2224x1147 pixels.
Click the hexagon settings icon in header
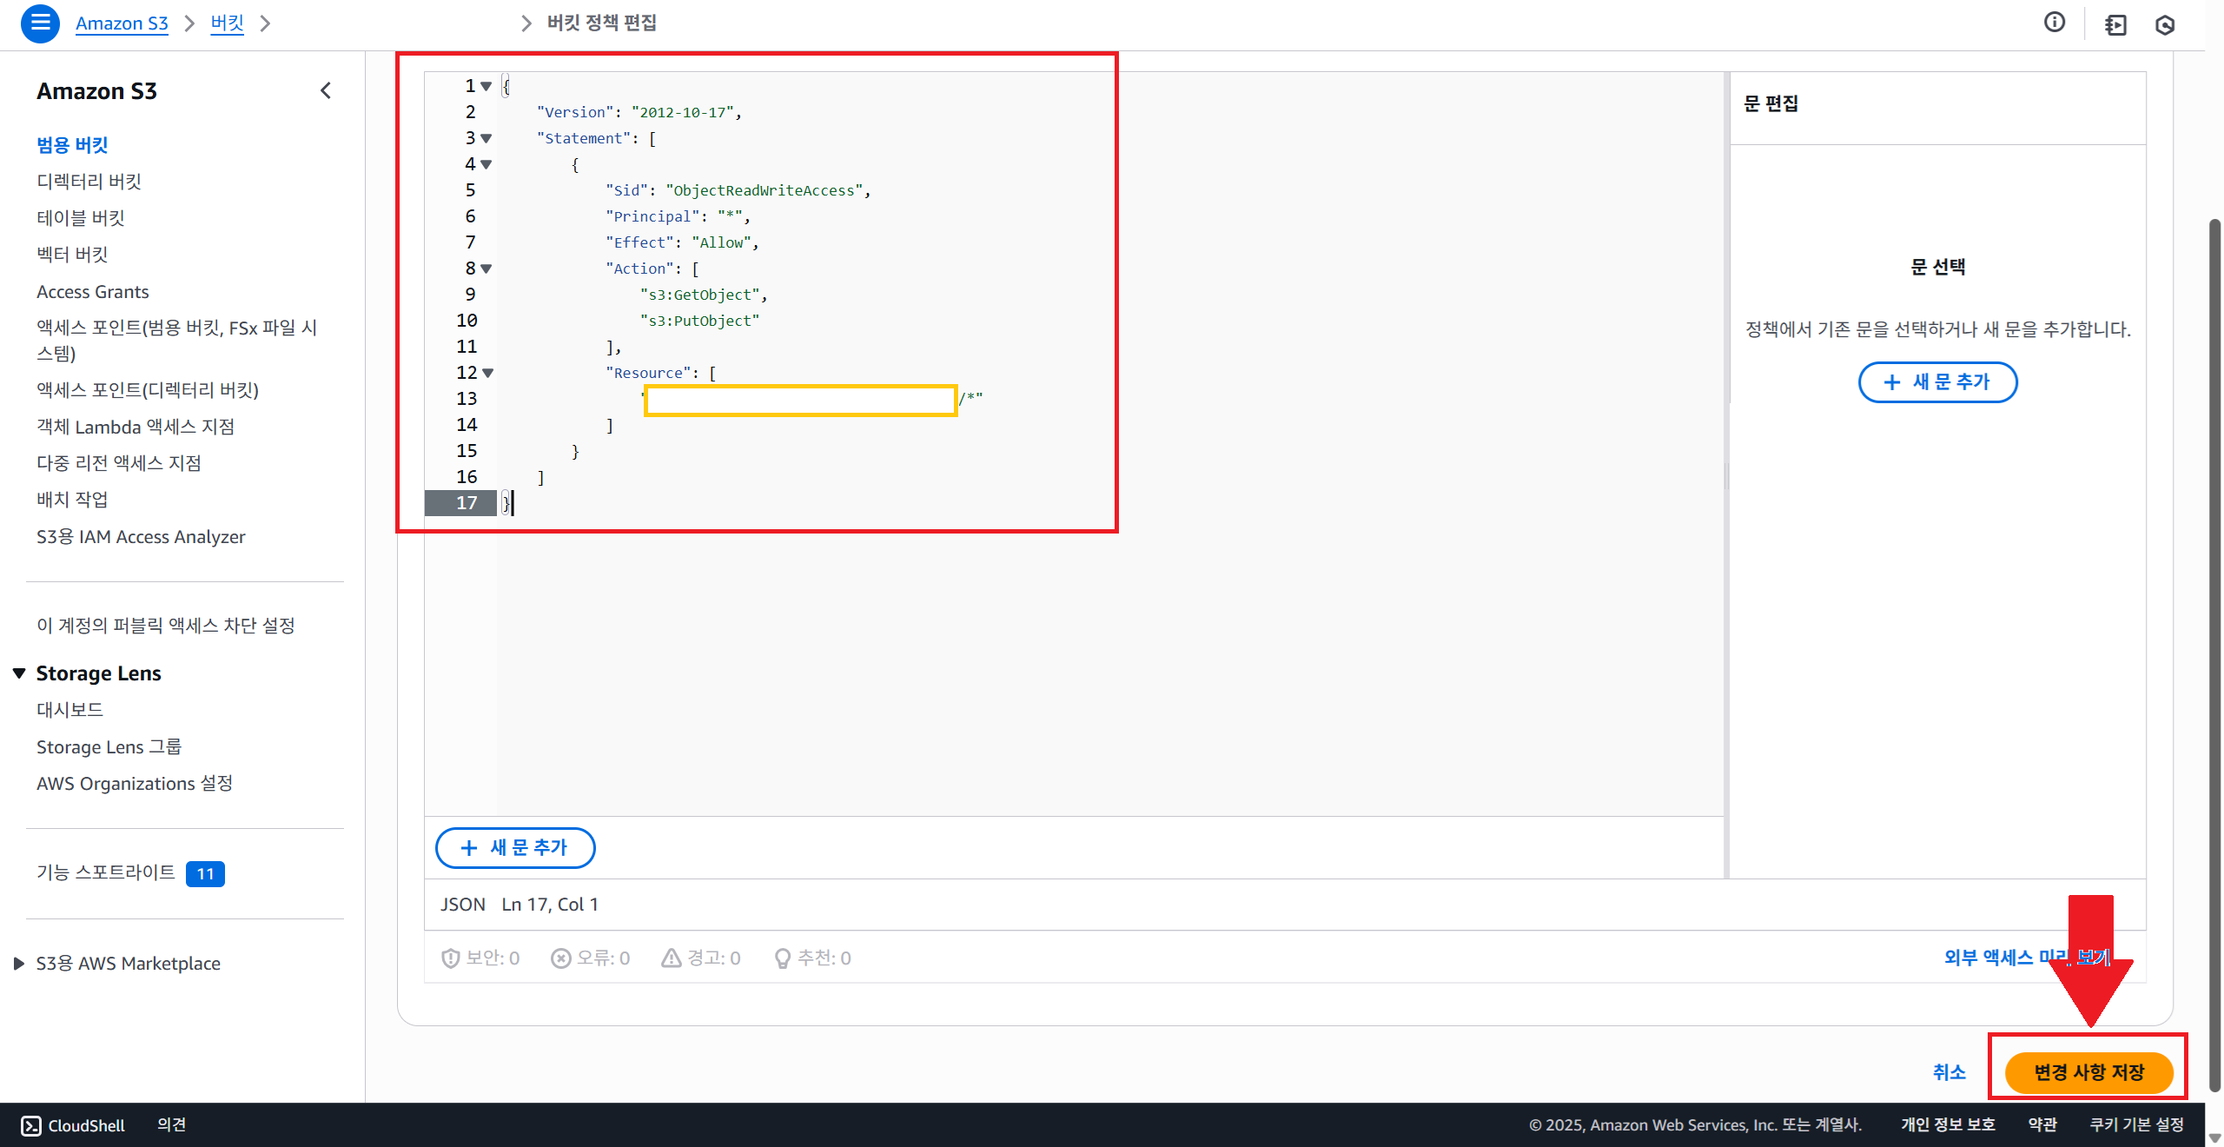tap(2164, 24)
